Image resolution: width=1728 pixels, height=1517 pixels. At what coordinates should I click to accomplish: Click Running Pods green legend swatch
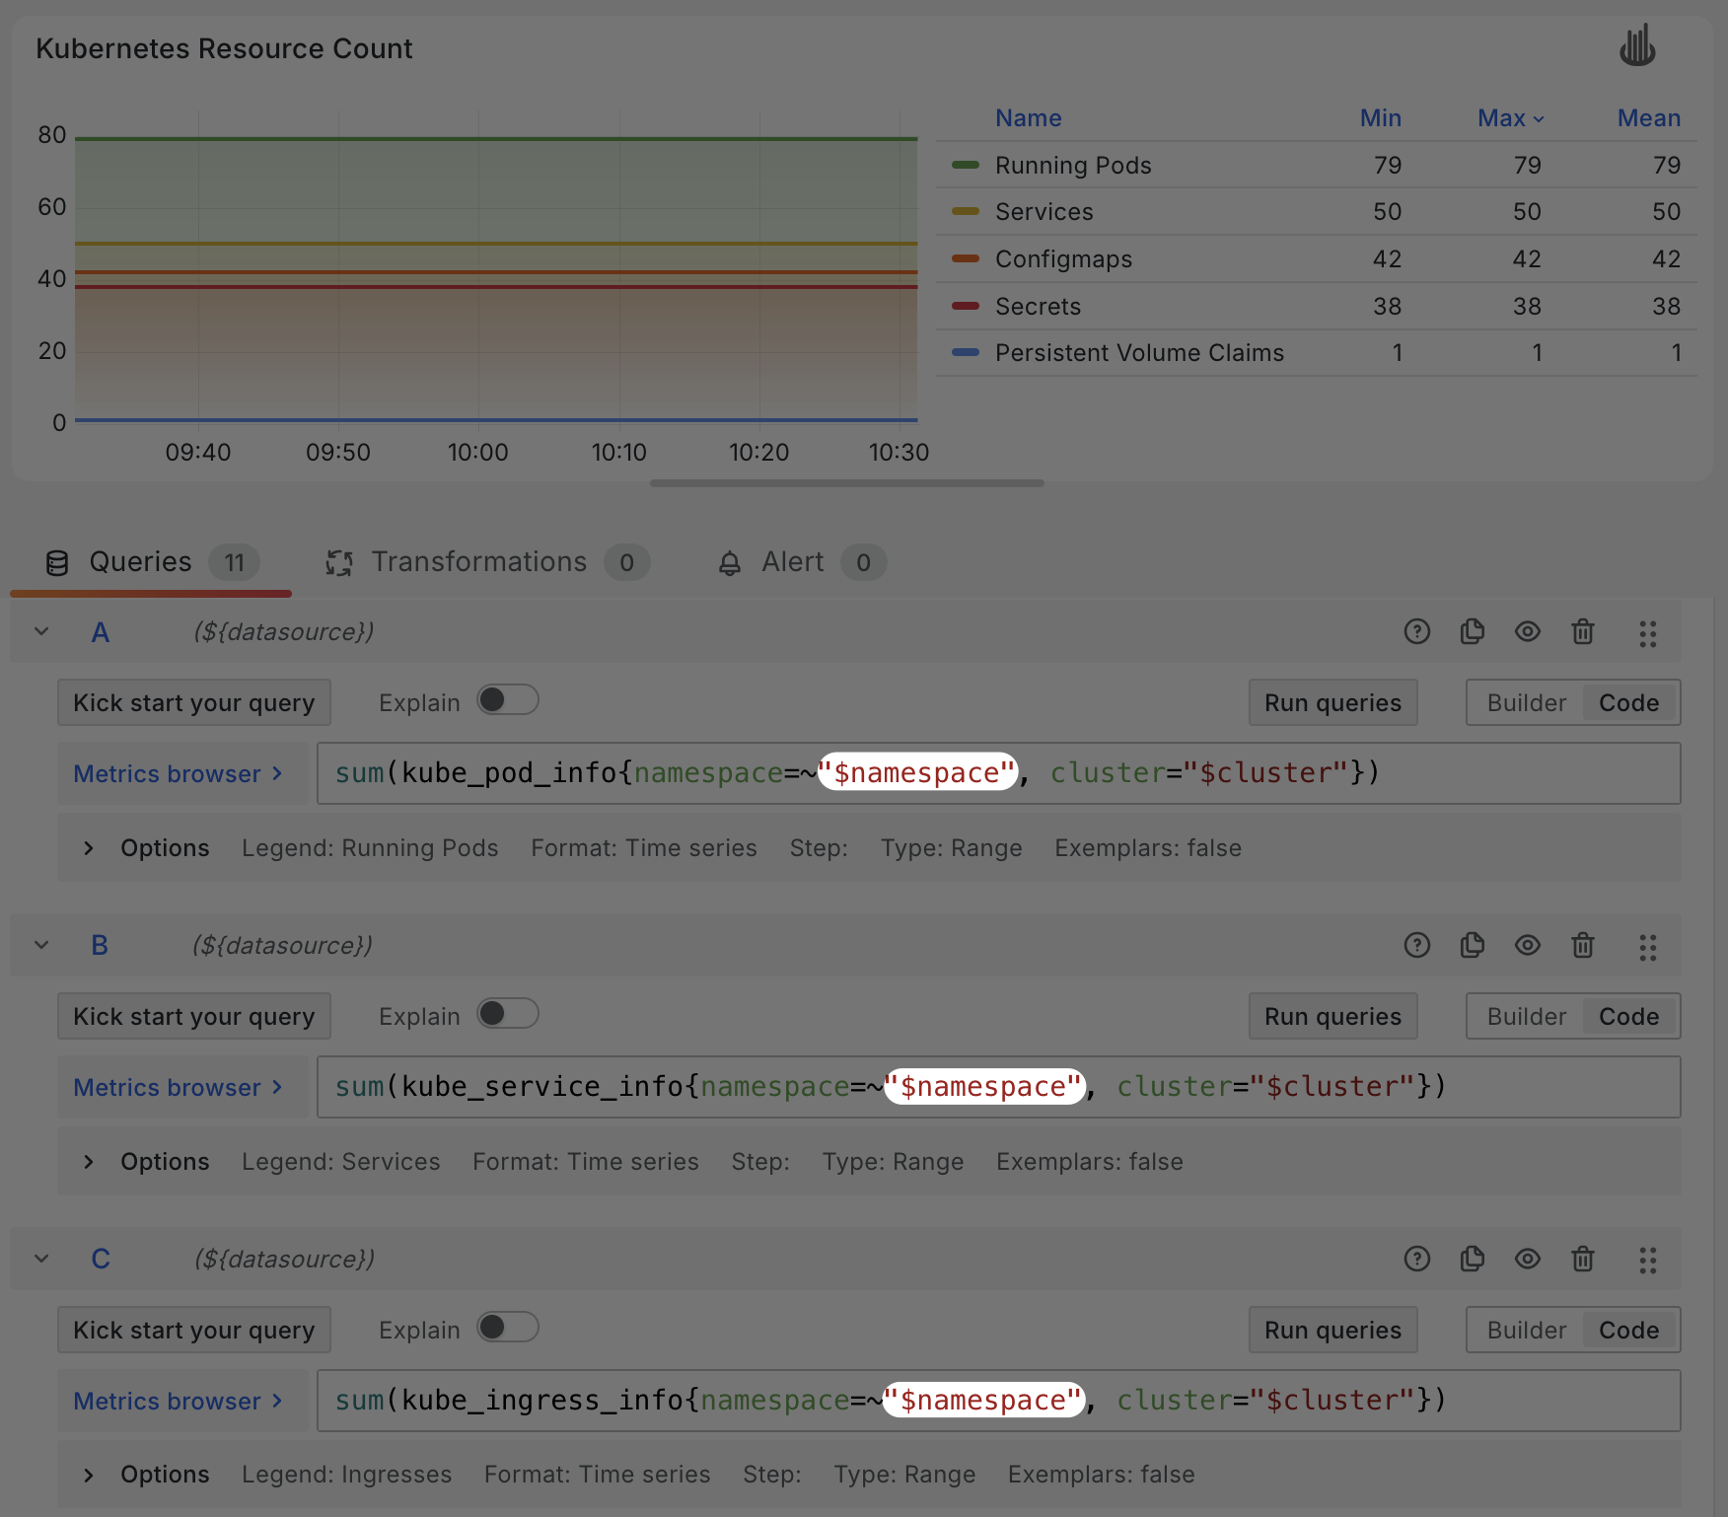[x=966, y=165]
